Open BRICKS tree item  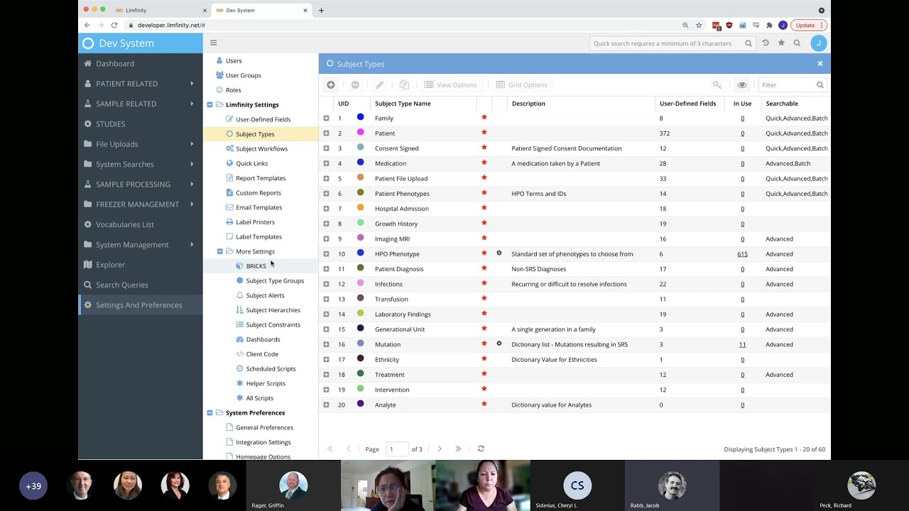tap(256, 266)
